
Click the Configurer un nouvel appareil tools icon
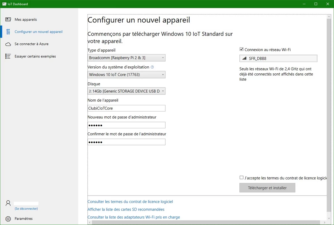pyautogui.click(x=8, y=32)
